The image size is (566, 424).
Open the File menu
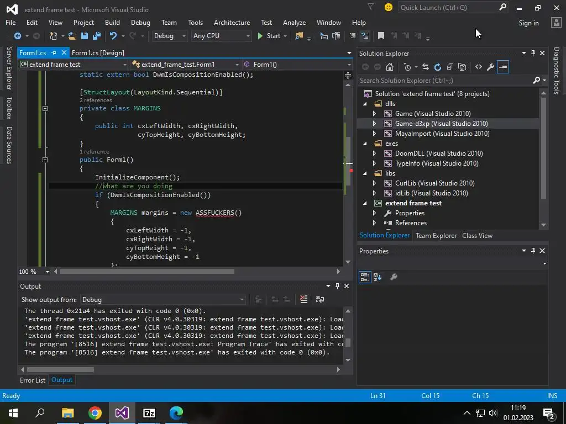[11, 22]
